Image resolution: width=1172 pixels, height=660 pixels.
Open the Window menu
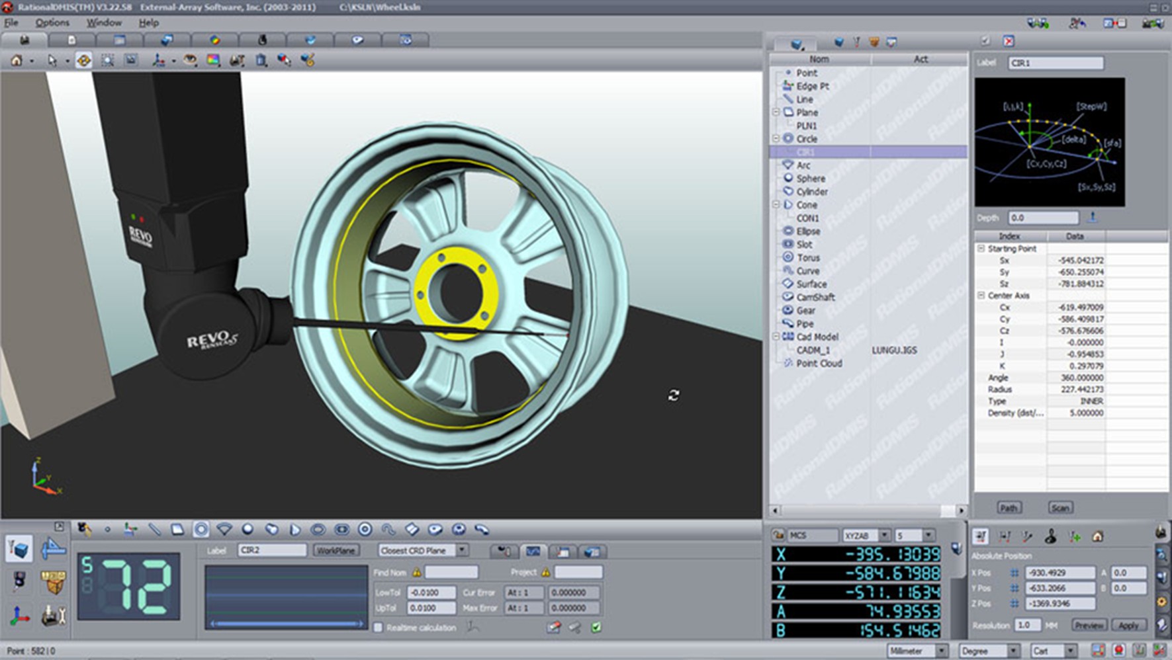(104, 22)
